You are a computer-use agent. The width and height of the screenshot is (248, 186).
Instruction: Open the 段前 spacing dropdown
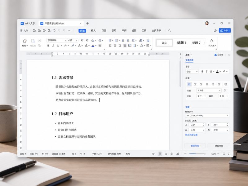click(x=201, y=96)
